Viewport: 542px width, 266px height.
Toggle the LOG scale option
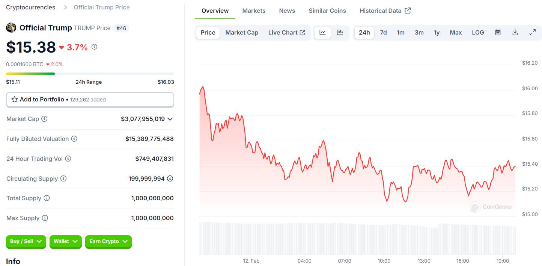coord(478,33)
